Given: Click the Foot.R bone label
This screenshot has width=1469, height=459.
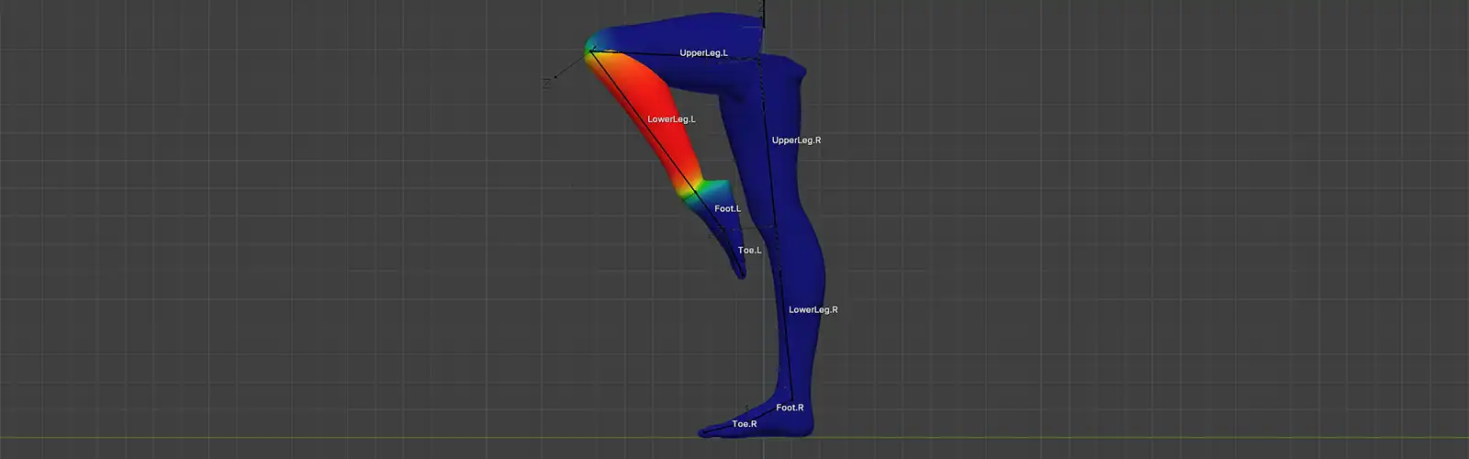Looking at the screenshot, I should pyautogui.click(x=790, y=408).
